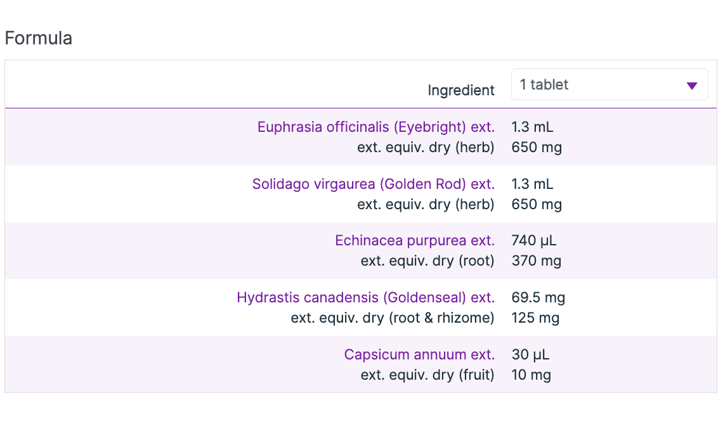Screen dimensions: 723x426
Task: Click the 650 mg Golden Rod dry value
Action: click(x=537, y=204)
